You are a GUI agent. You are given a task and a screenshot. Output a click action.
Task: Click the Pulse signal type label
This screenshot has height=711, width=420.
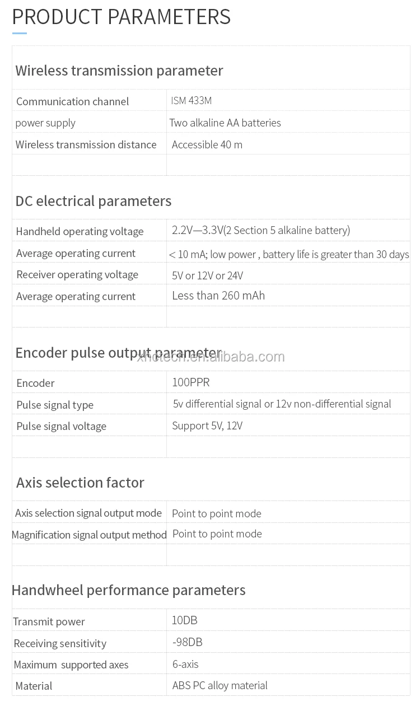click(x=55, y=405)
